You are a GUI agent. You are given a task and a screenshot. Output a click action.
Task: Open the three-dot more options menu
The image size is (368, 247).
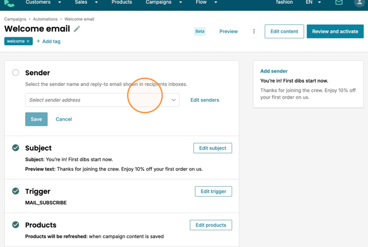(x=254, y=31)
